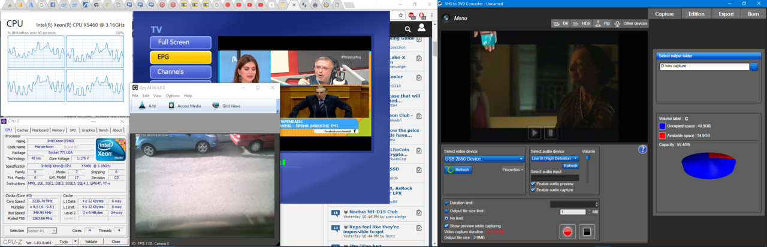The width and height of the screenshot is (767, 247).
Task: Select the No limit radio option
Action: (x=447, y=218)
